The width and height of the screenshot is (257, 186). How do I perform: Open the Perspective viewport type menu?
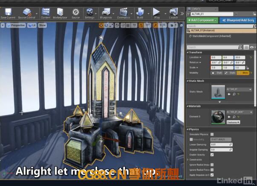tap(16, 26)
